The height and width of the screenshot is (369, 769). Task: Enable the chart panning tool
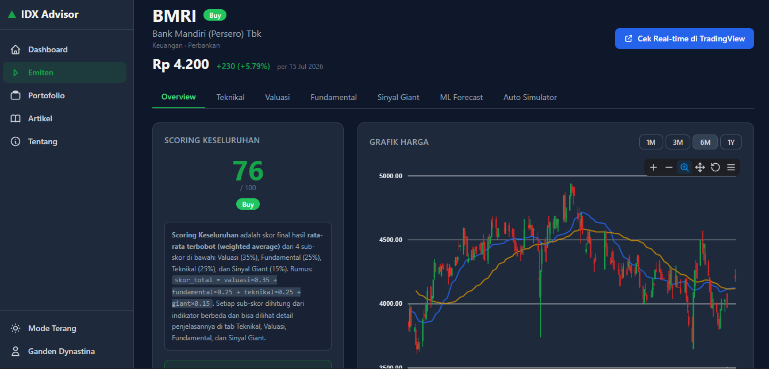tap(700, 167)
